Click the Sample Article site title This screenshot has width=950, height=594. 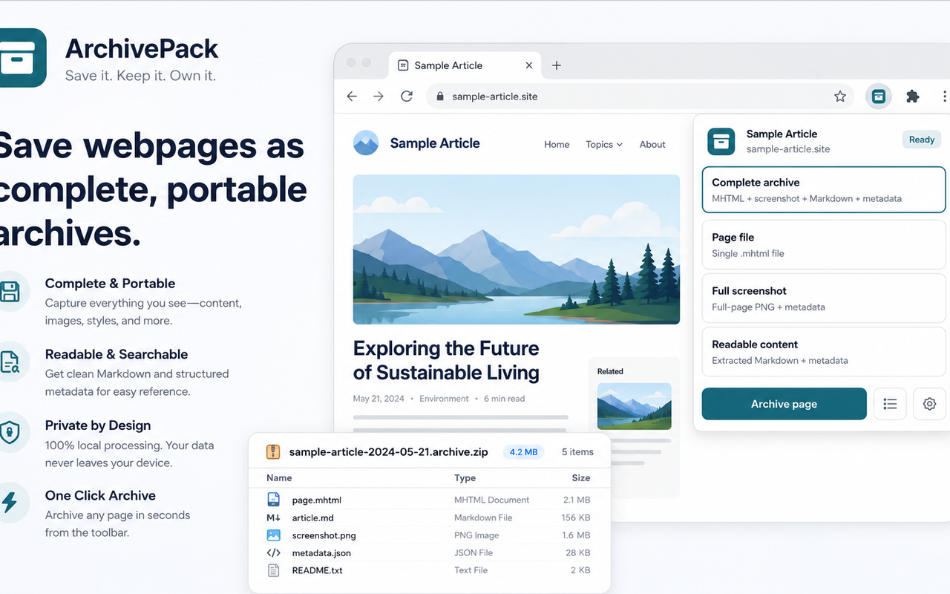[x=435, y=143]
